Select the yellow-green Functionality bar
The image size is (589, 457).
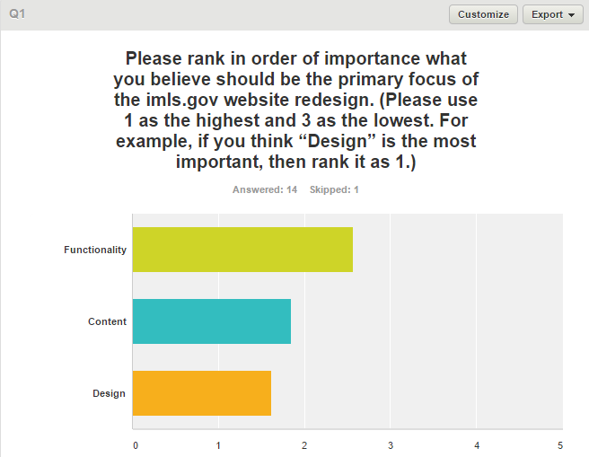(242, 250)
